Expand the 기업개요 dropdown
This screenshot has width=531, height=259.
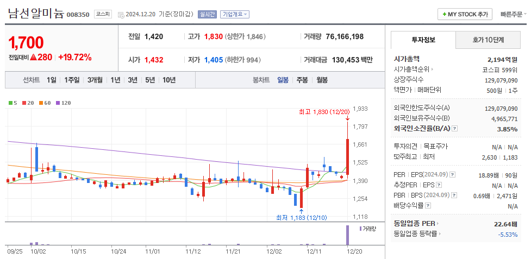point(235,14)
